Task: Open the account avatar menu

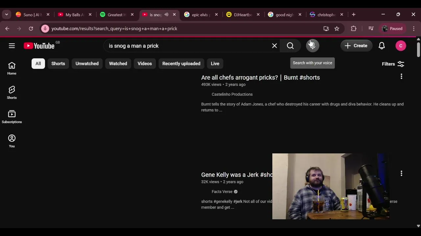Action: [x=401, y=46]
